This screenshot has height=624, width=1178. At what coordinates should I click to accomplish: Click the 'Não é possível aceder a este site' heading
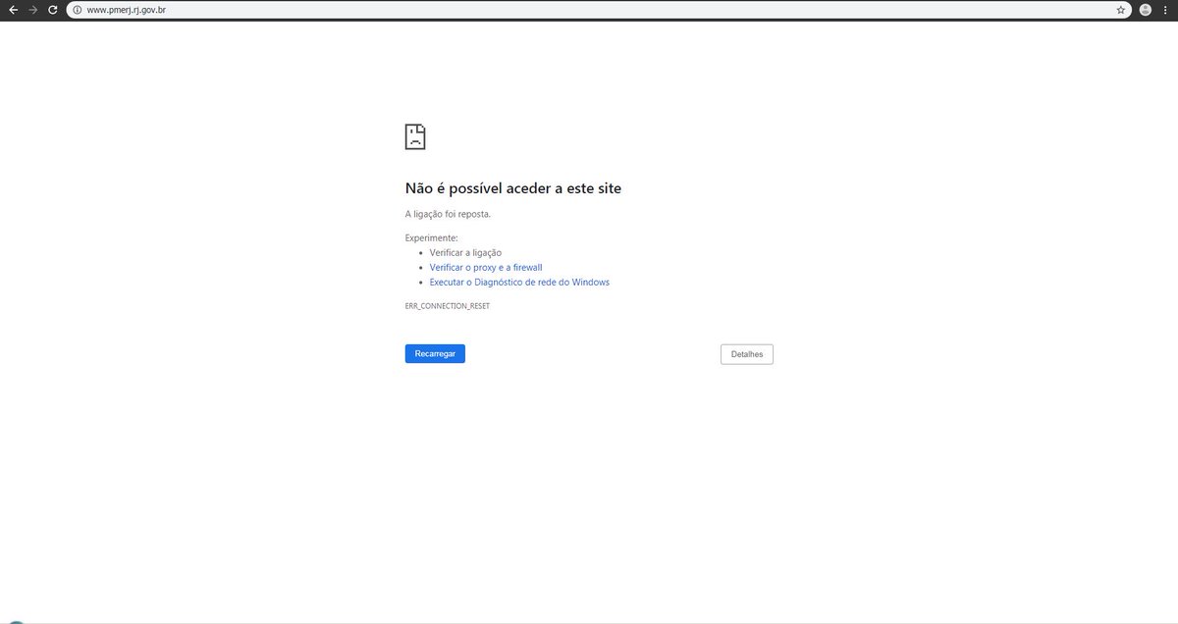point(513,187)
